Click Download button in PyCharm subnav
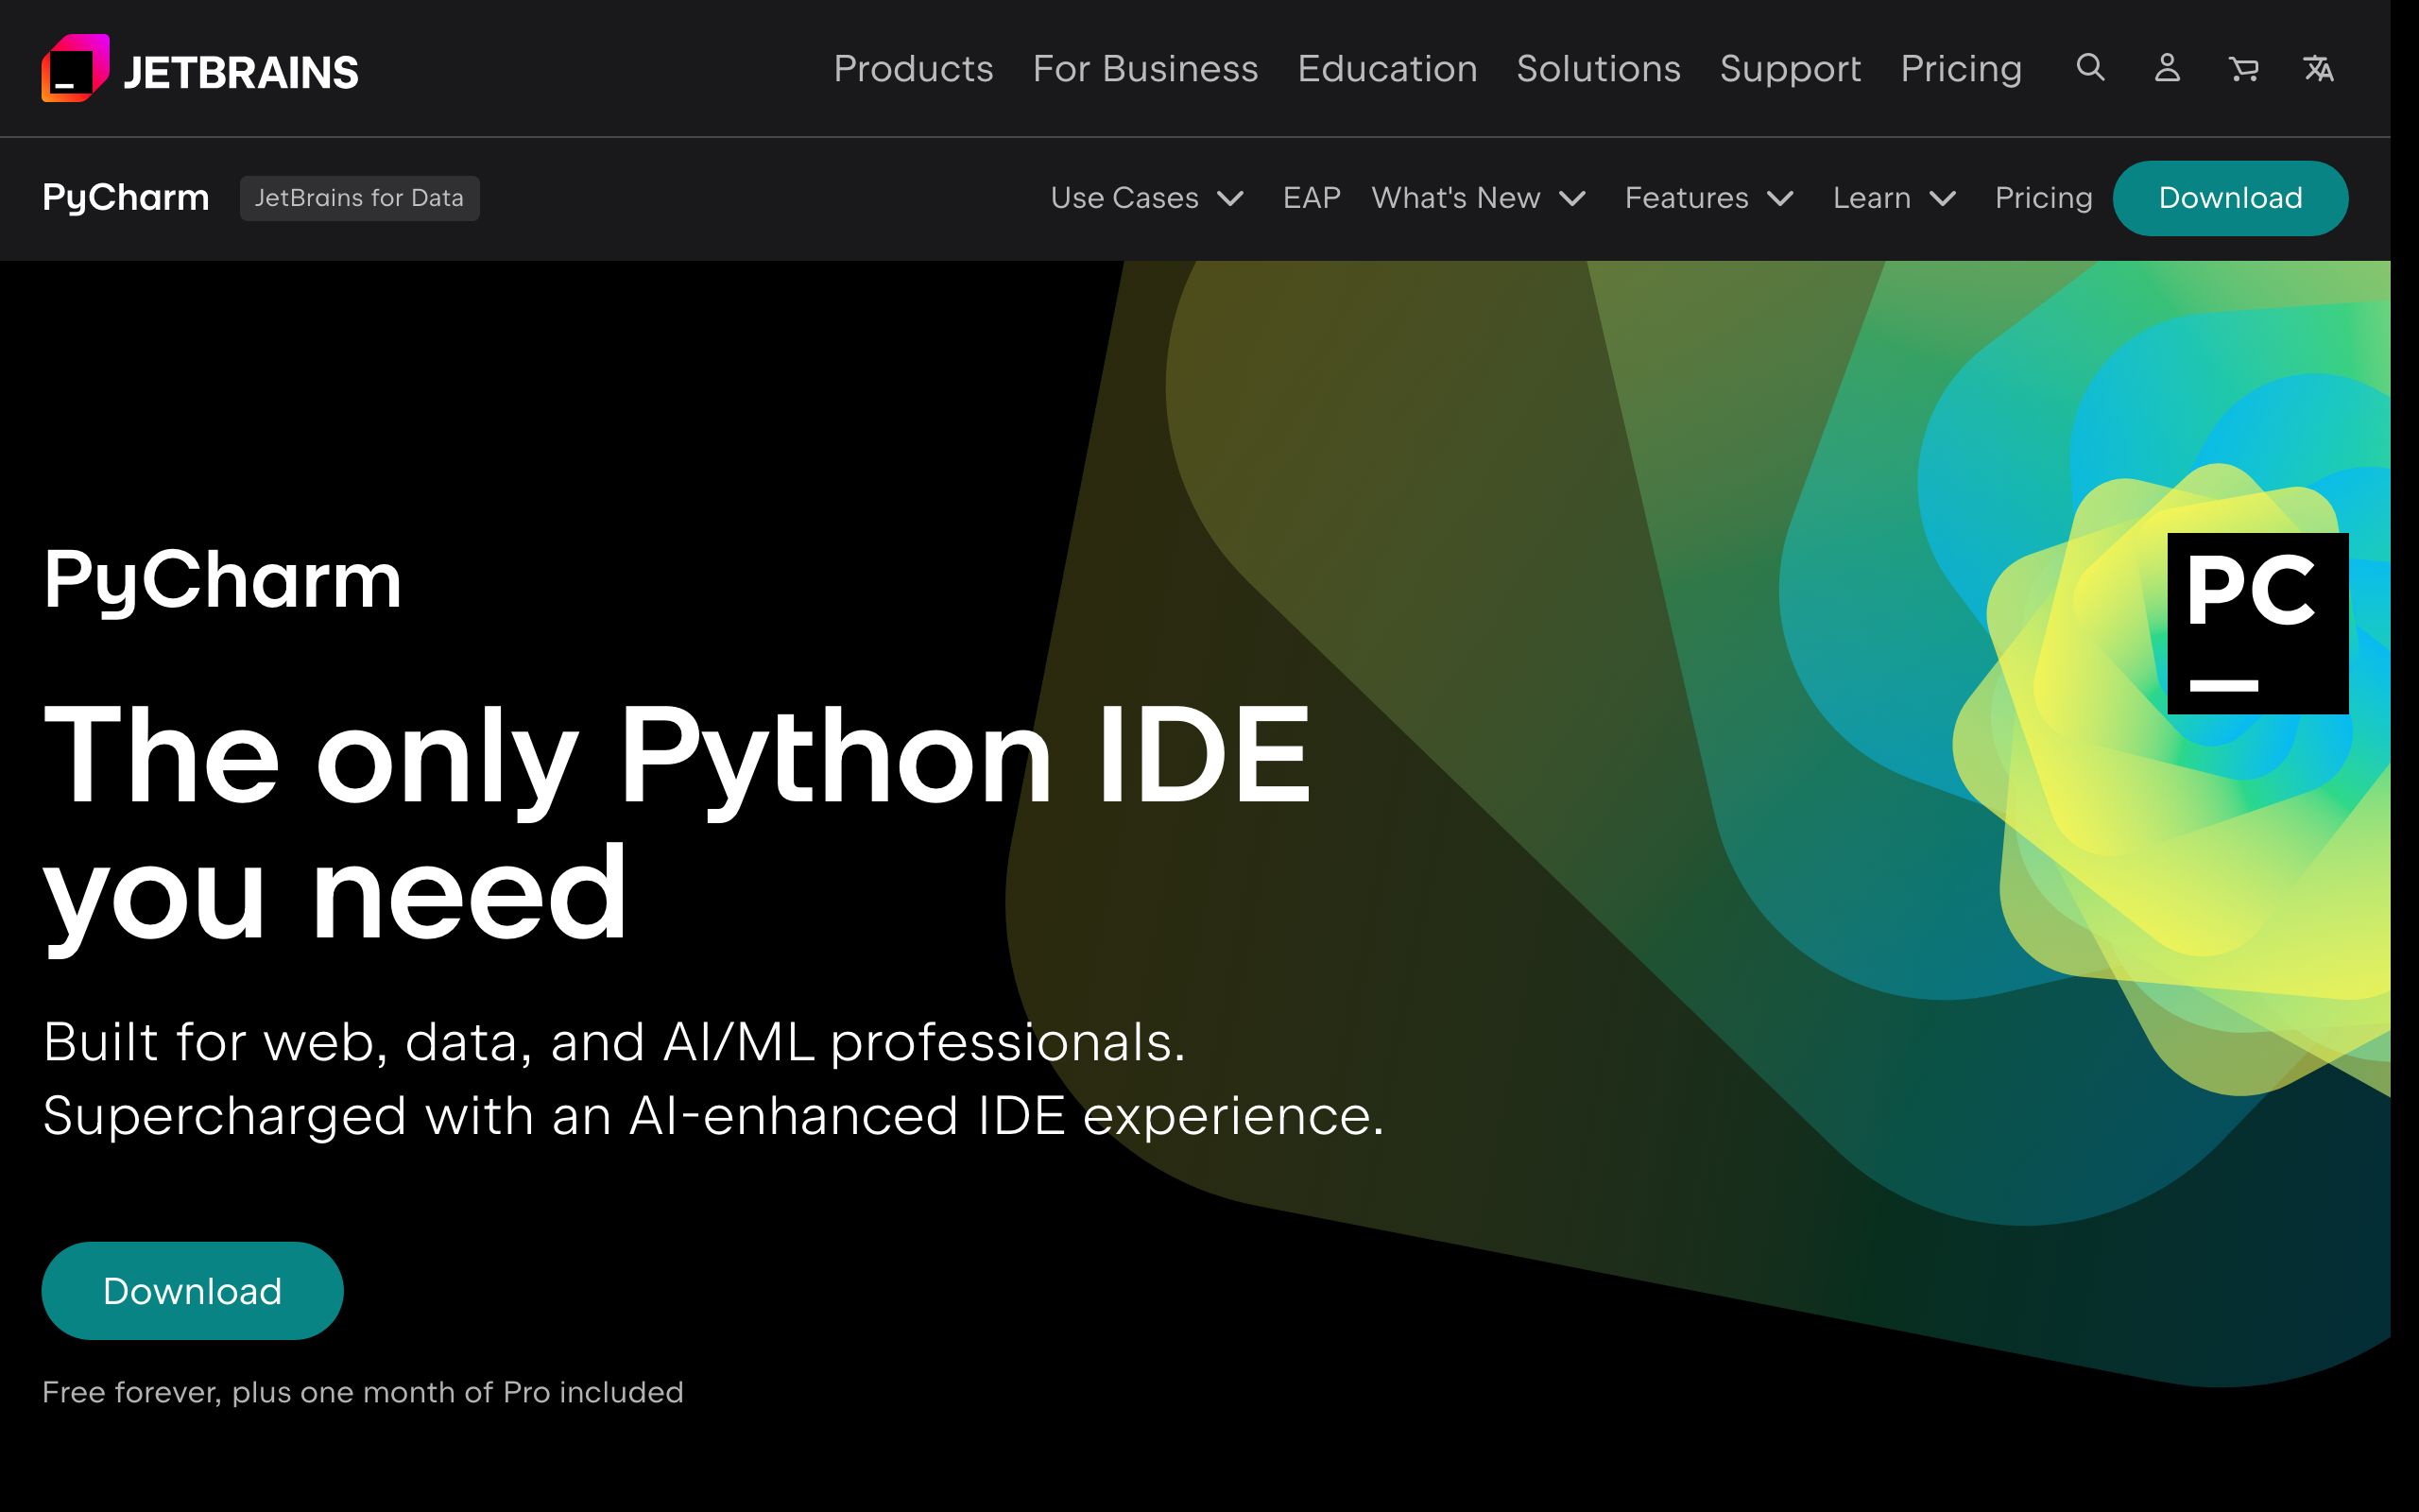 coord(2230,198)
